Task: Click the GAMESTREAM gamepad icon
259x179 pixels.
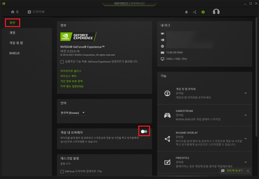Action: coord(167,115)
